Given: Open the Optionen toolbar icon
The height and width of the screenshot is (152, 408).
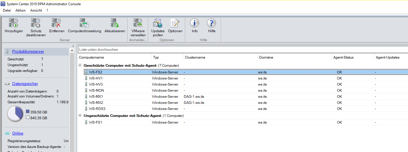Looking at the screenshot, I should point(175,23).
